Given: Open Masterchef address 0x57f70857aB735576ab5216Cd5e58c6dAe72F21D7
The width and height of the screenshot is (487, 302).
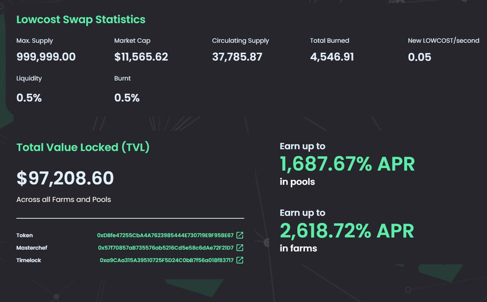Looking at the screenshot, I should pyautogui.click(x=166, y=248).
